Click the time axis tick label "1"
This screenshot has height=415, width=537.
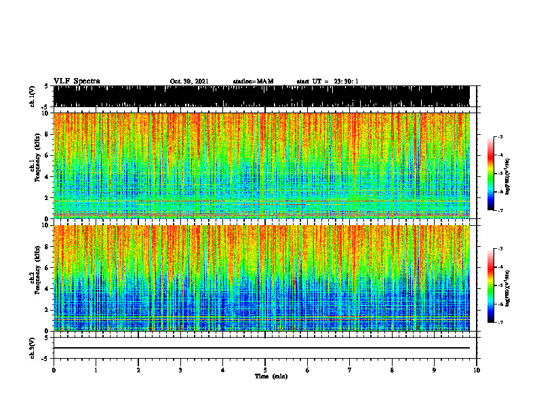click(96, 370)
